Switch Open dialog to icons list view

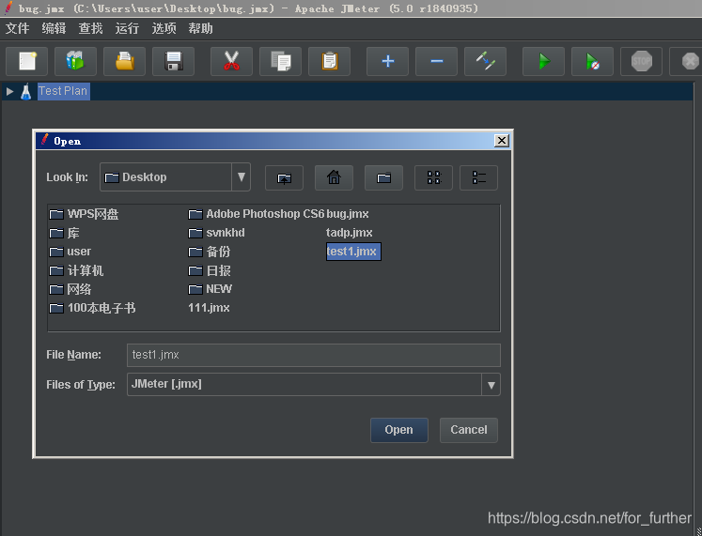pos(433,178)
